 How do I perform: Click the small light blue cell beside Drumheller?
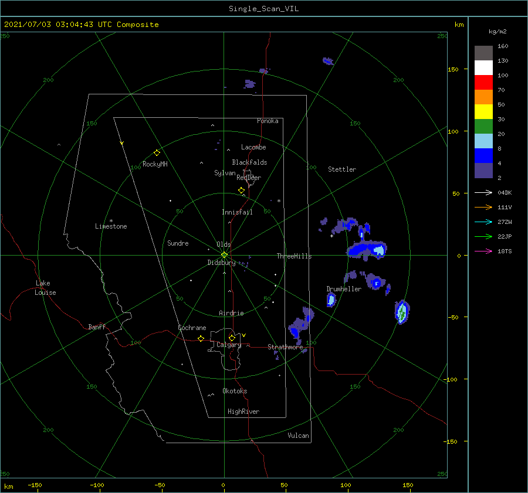click(331, 300)
